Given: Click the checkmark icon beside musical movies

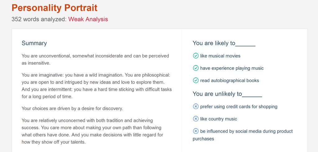Looking at the screenshot, I should [x=196, y=56].
